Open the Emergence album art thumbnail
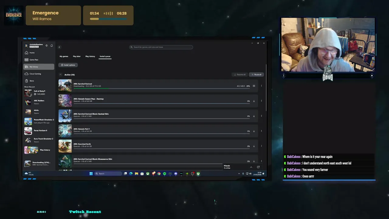This screenshot has width=389, height=219. (x=14, y=15)
